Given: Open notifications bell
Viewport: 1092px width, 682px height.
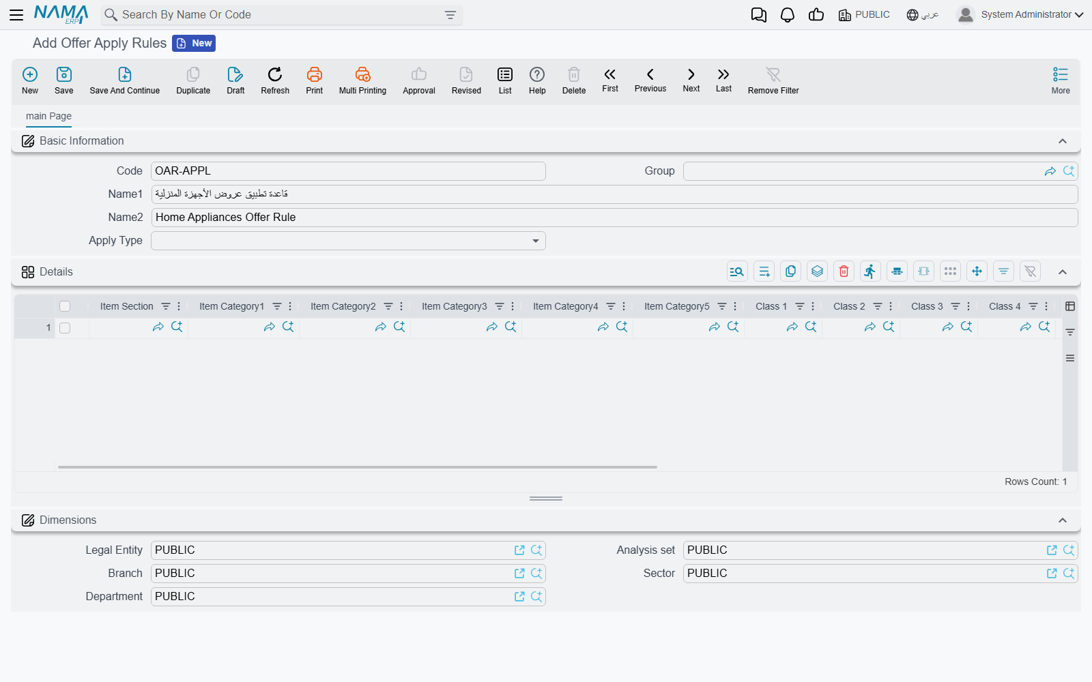Looking at the screenshot, I should tap(788, 15).
